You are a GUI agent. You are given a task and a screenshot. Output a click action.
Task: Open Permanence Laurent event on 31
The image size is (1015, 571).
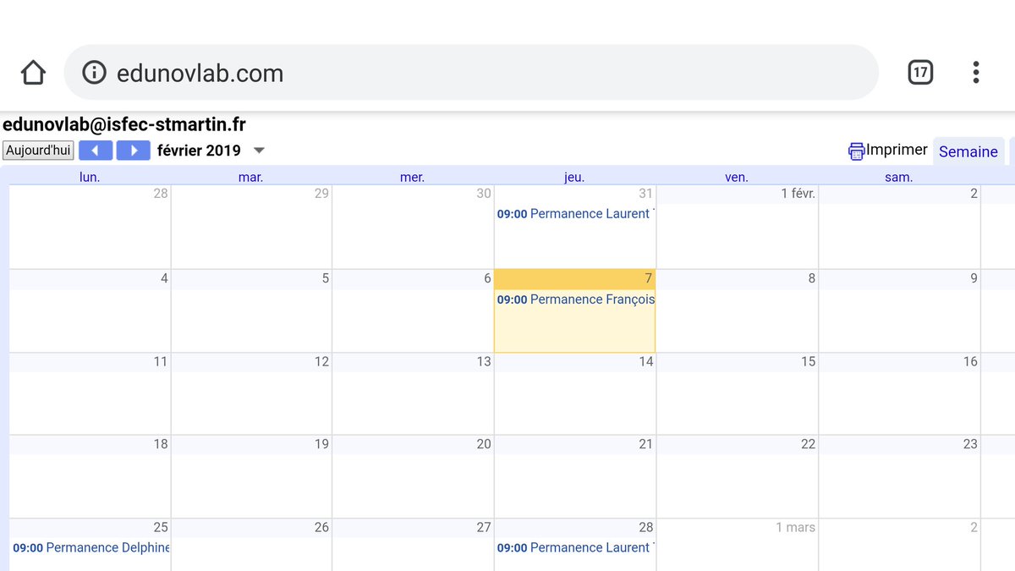click(575, 214)
